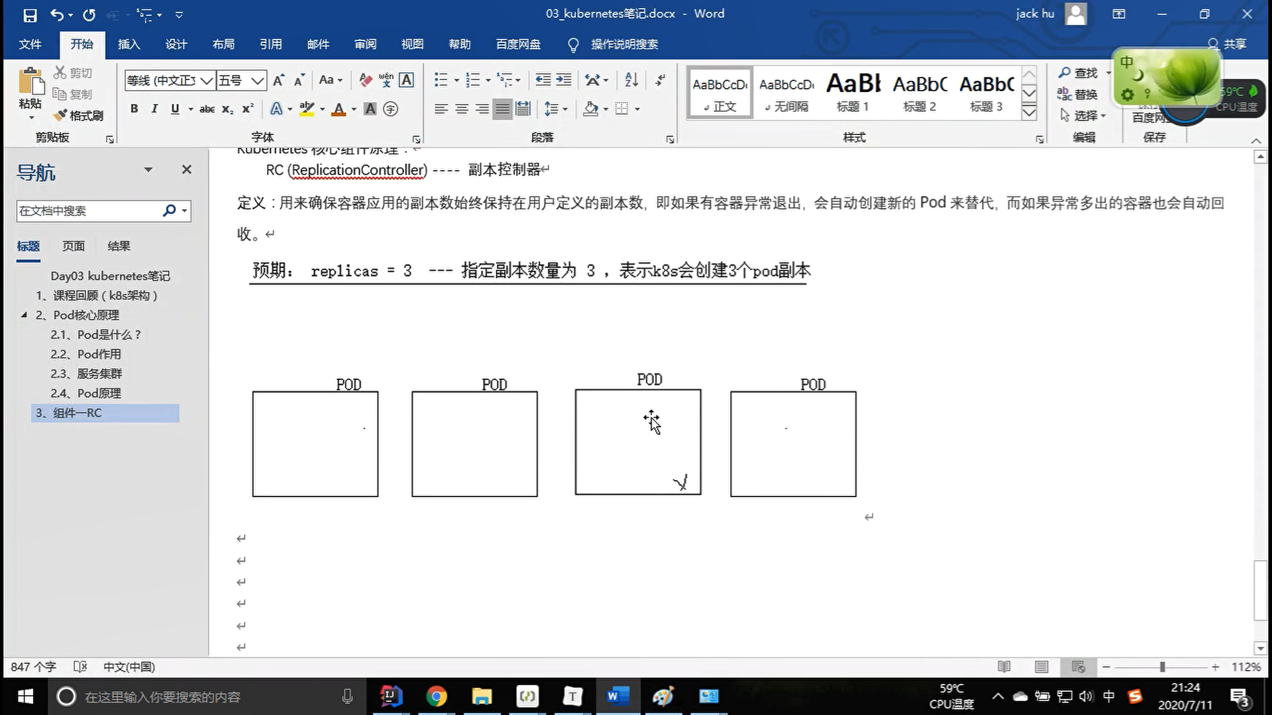This screenshot has height=715, width=1272.
Task: Click the Increase Indent icon
Action: click(x=564, y=80)
